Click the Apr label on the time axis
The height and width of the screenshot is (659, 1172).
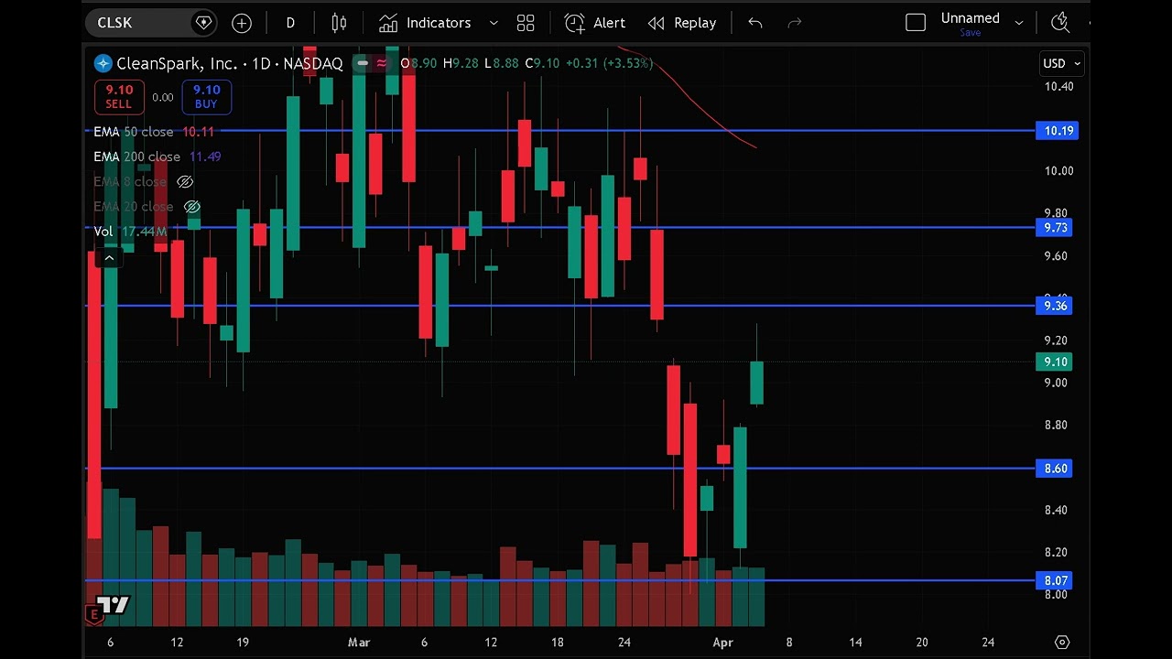723,643
